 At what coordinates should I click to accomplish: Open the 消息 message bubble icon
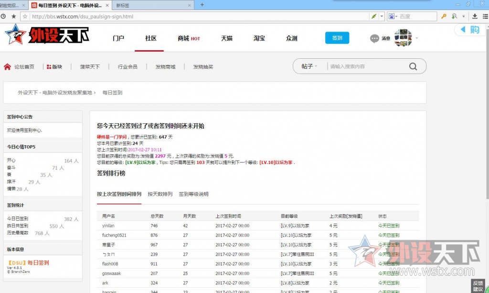tap(375, 38)
